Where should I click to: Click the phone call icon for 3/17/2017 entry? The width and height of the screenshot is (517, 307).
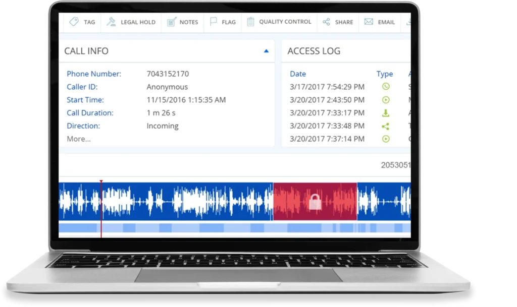coord(385,87)
